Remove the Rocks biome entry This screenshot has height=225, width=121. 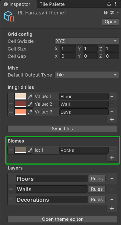tap(112, 150)
